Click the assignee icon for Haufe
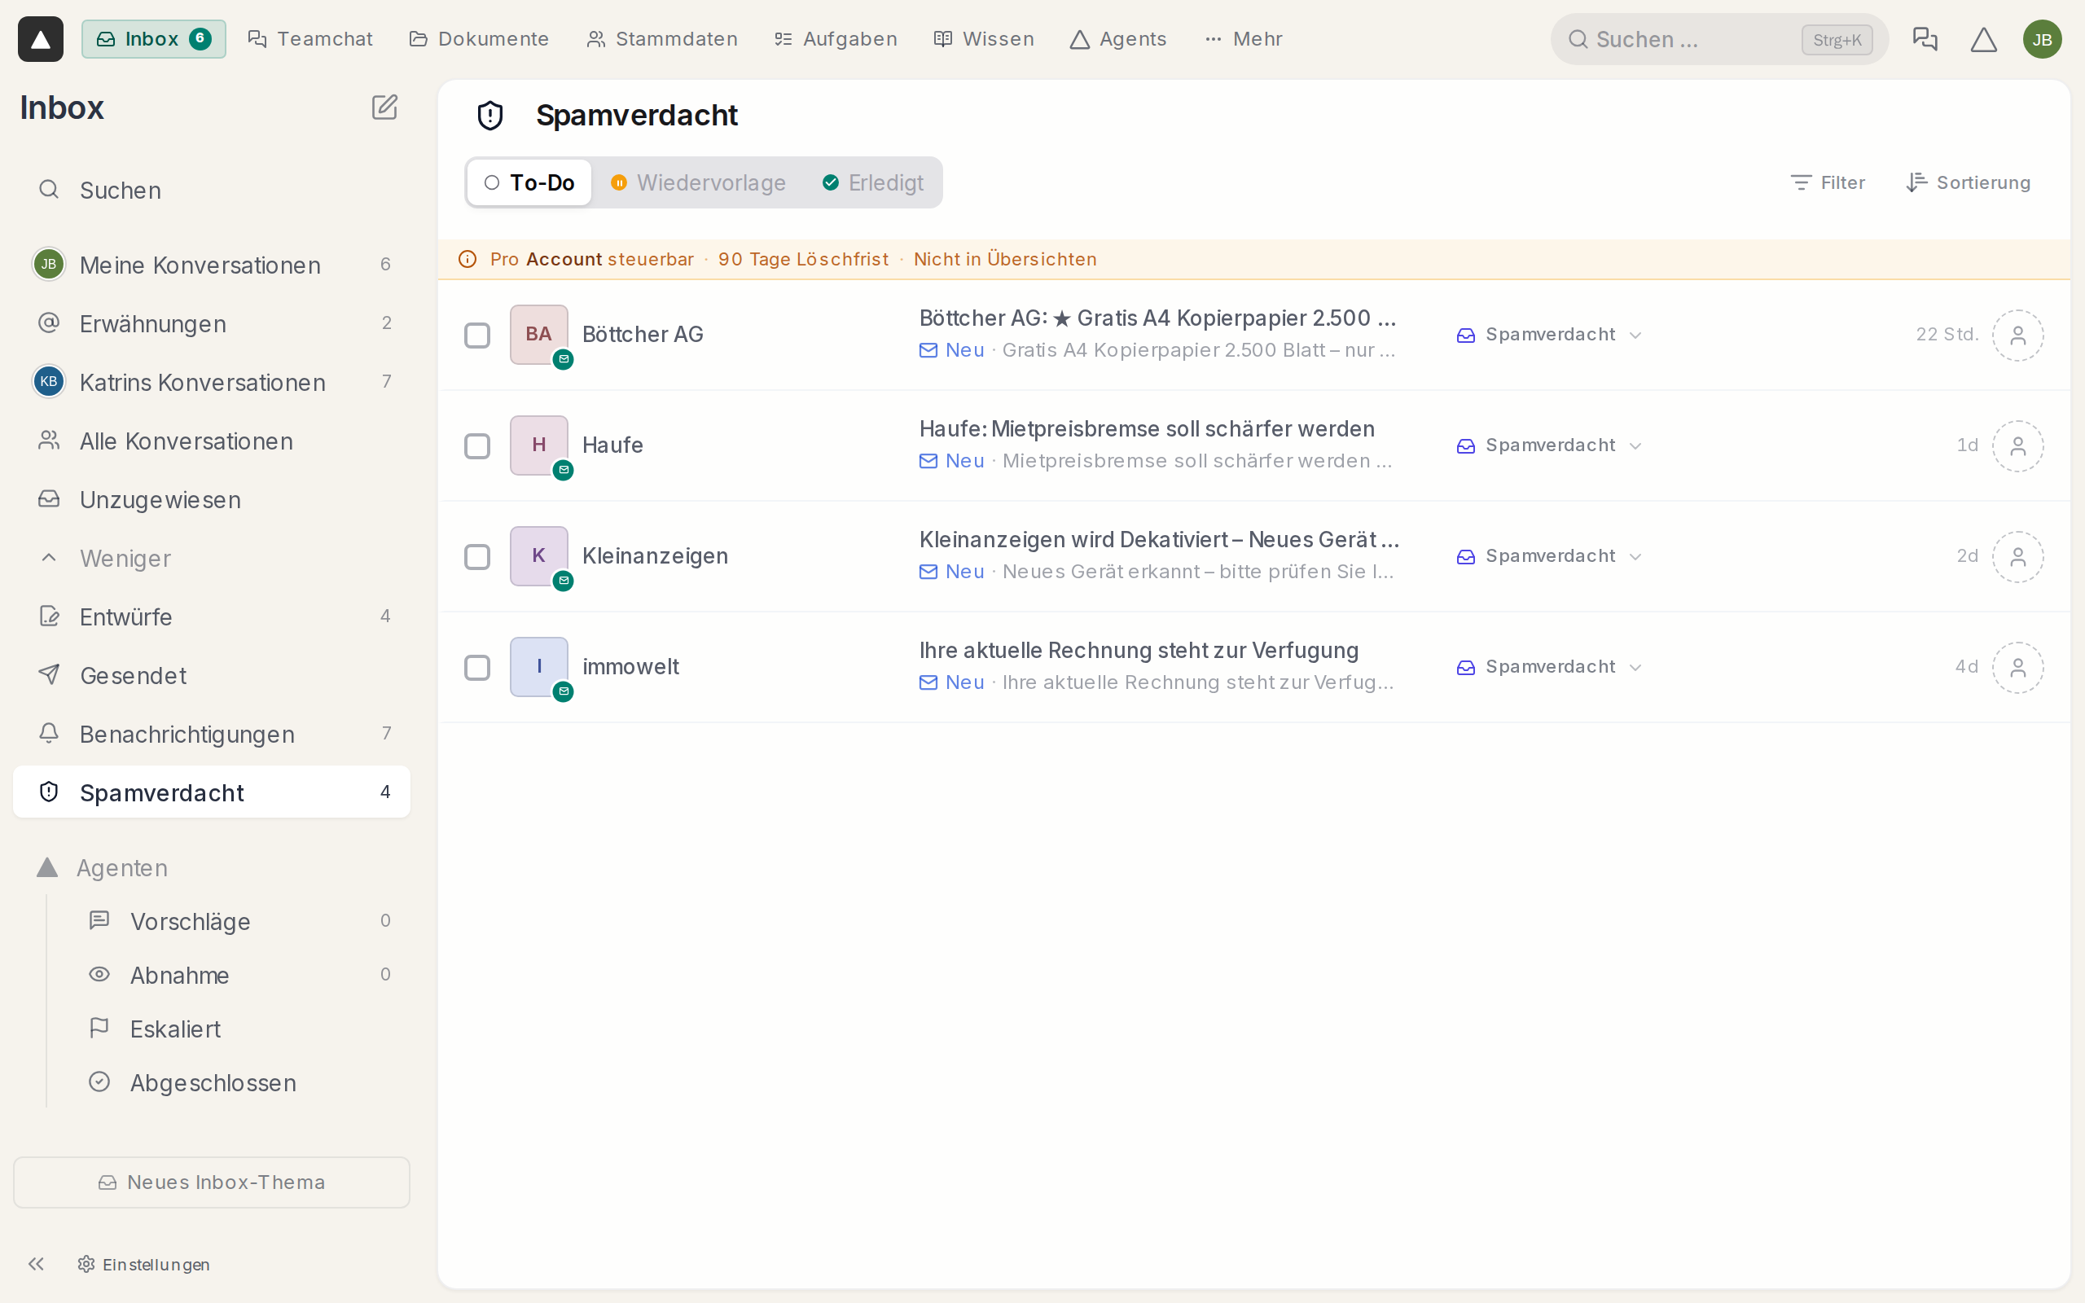2085x1303 pixels. (2017, 445)
